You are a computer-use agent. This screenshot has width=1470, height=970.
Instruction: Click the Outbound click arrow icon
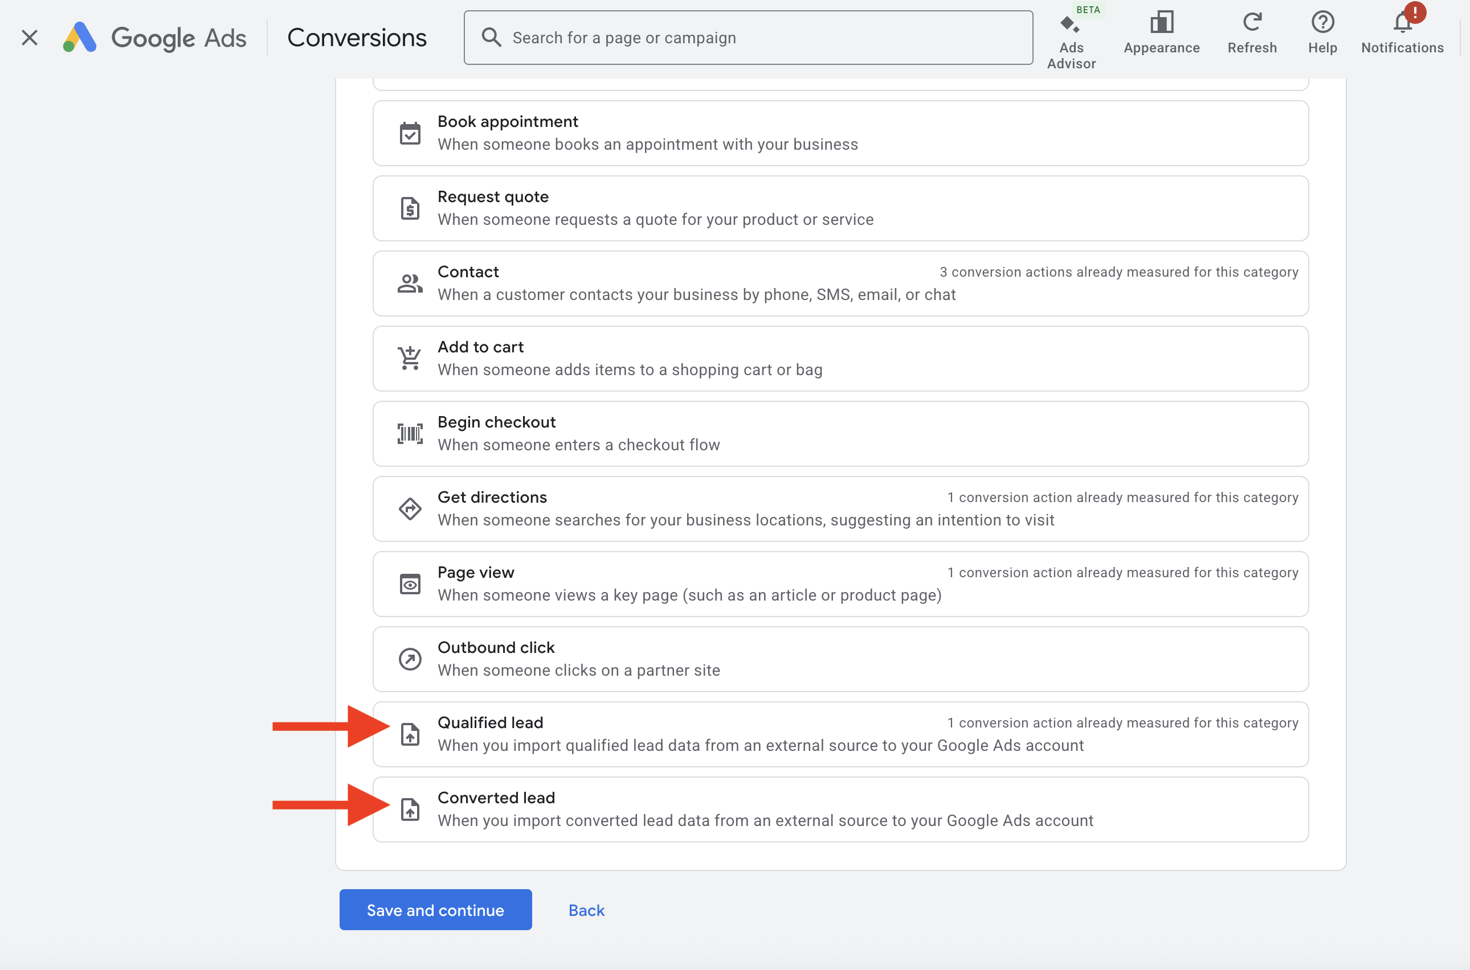click(x=409, y=659)
